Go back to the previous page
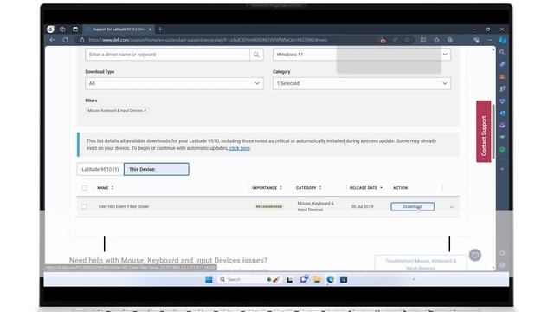The height and width of the screenshot is (312, 554). 52,40
